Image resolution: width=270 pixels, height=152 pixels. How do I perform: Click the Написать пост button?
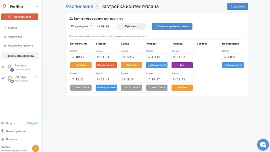coord(20,17)
